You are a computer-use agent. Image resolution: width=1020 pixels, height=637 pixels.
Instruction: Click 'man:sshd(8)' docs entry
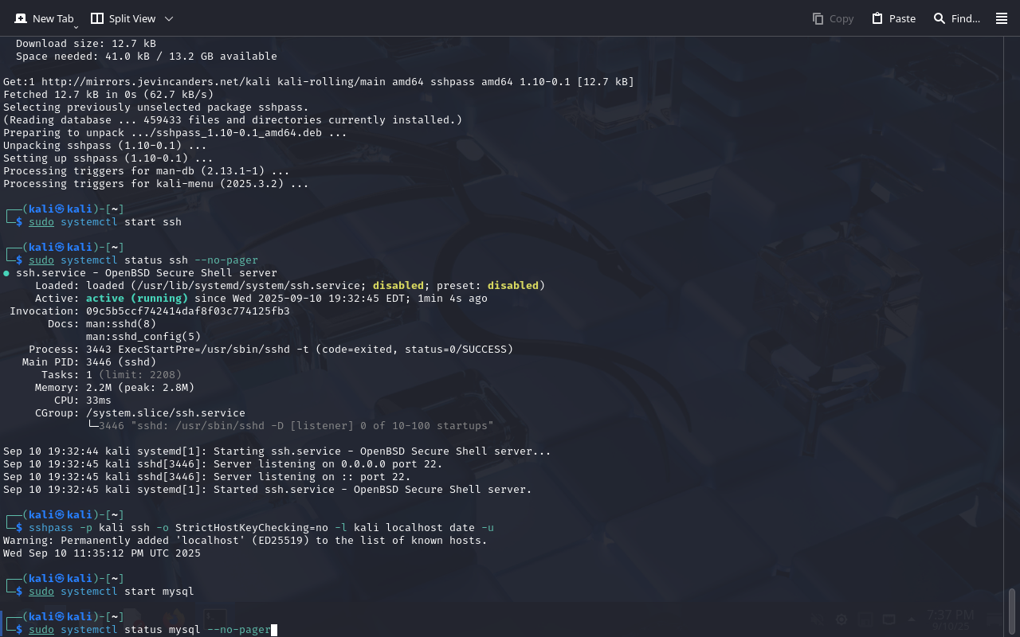point(121,324)
